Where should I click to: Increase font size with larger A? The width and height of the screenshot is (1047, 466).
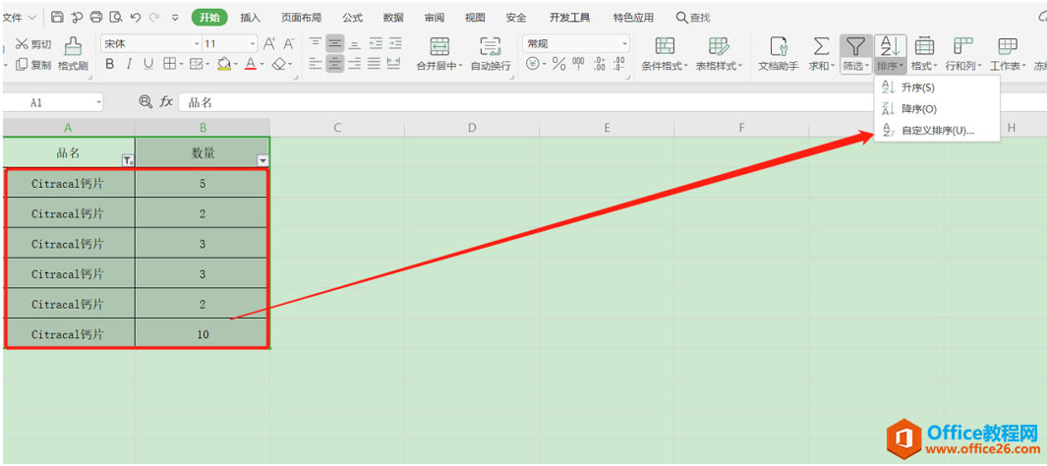(x=269, y=44)
